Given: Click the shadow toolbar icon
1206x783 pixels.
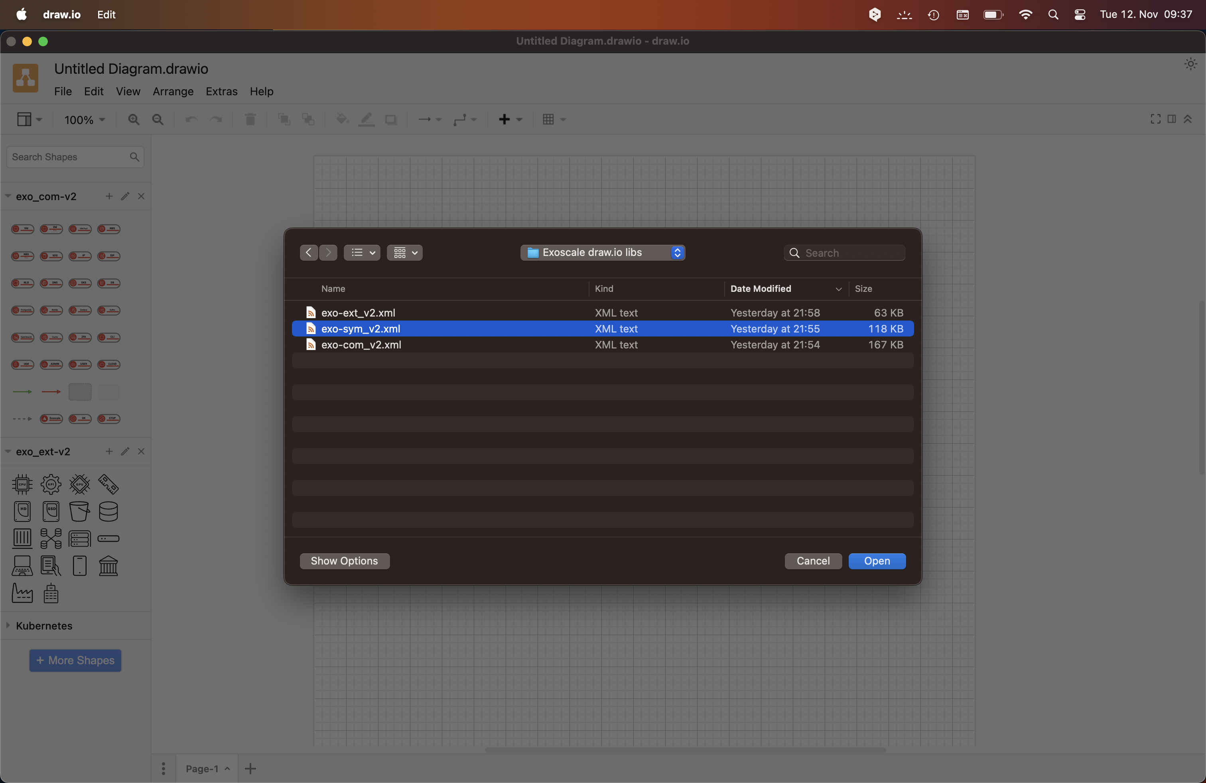Looking at the screenshot, I should (391, 120).
